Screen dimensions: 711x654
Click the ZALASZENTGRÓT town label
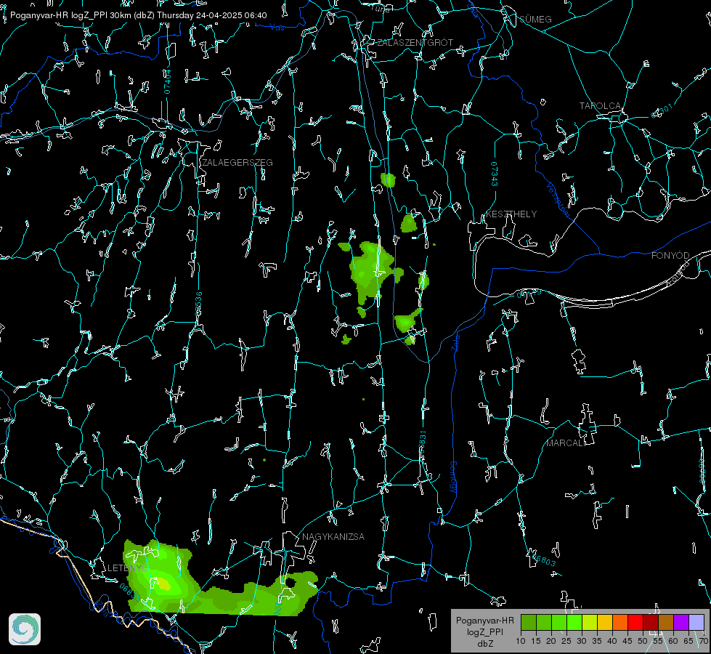415,43
